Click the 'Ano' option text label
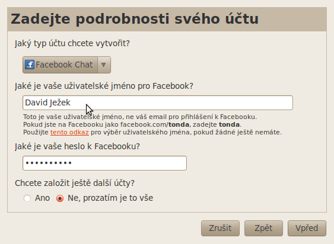The image size is (334, 244). tap(42, 198)
